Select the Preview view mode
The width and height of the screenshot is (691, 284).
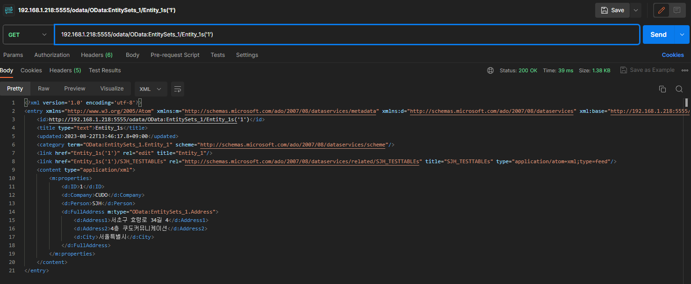coord(75,89)
